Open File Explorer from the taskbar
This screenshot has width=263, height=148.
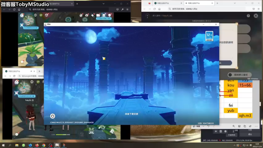17,145
